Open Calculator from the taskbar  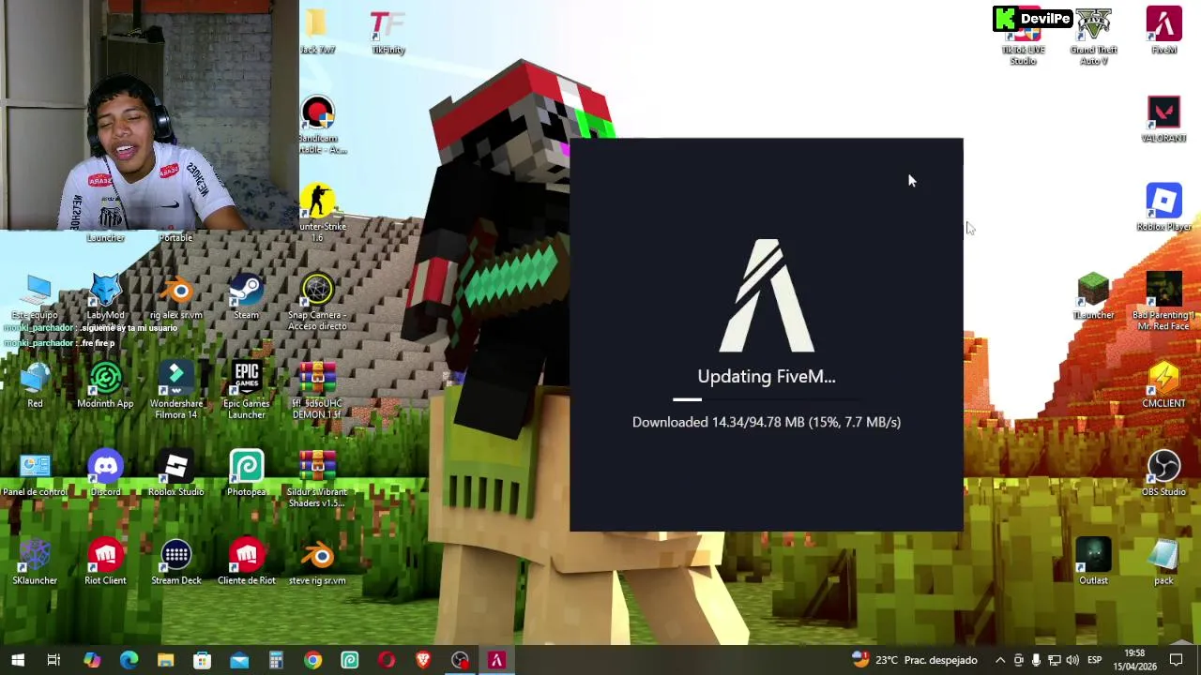276,660
